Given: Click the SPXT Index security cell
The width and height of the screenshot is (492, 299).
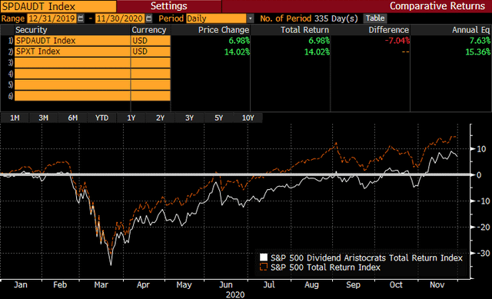Looking at the screenshot, I should 72,51.
